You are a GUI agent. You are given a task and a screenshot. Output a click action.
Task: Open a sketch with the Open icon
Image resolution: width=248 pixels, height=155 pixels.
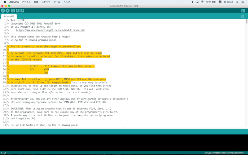(x=18, y=11)
